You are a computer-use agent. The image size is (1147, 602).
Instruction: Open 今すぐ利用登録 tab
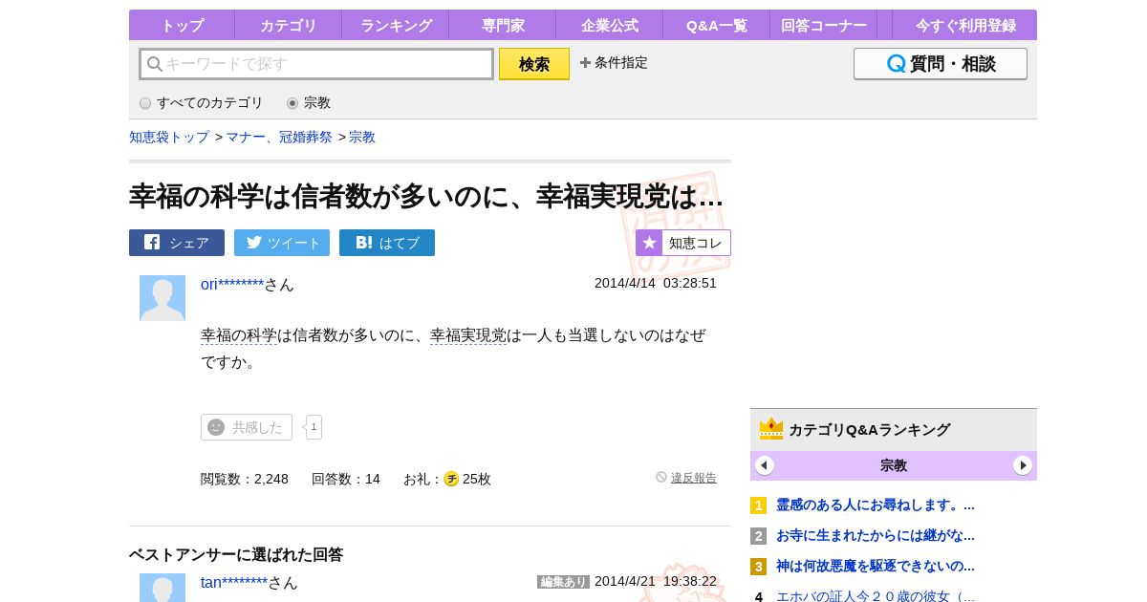click(964, 26)
